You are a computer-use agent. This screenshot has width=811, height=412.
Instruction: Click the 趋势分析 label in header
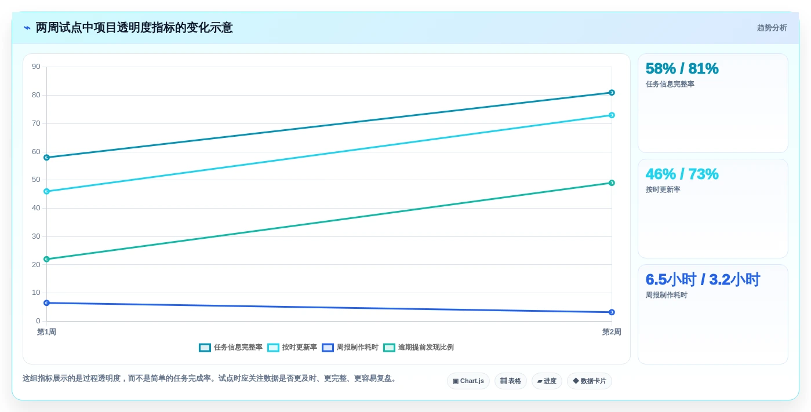(772, 28)
